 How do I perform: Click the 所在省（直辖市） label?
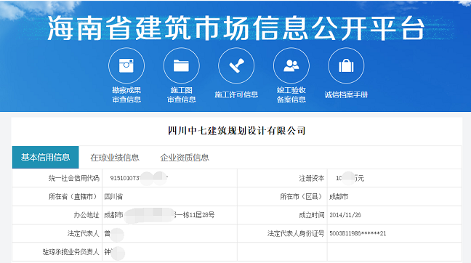pos(74,197)
